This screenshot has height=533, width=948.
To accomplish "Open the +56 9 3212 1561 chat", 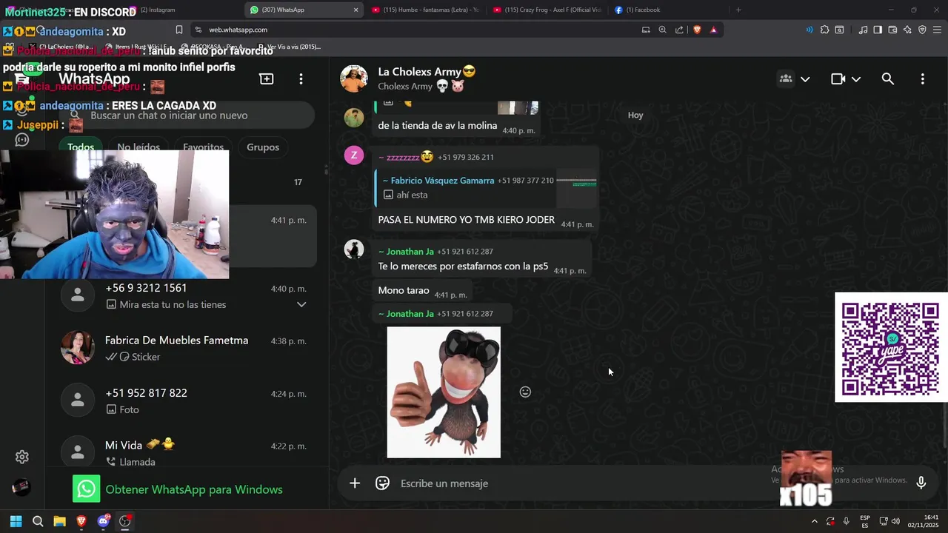I will 187,296.
